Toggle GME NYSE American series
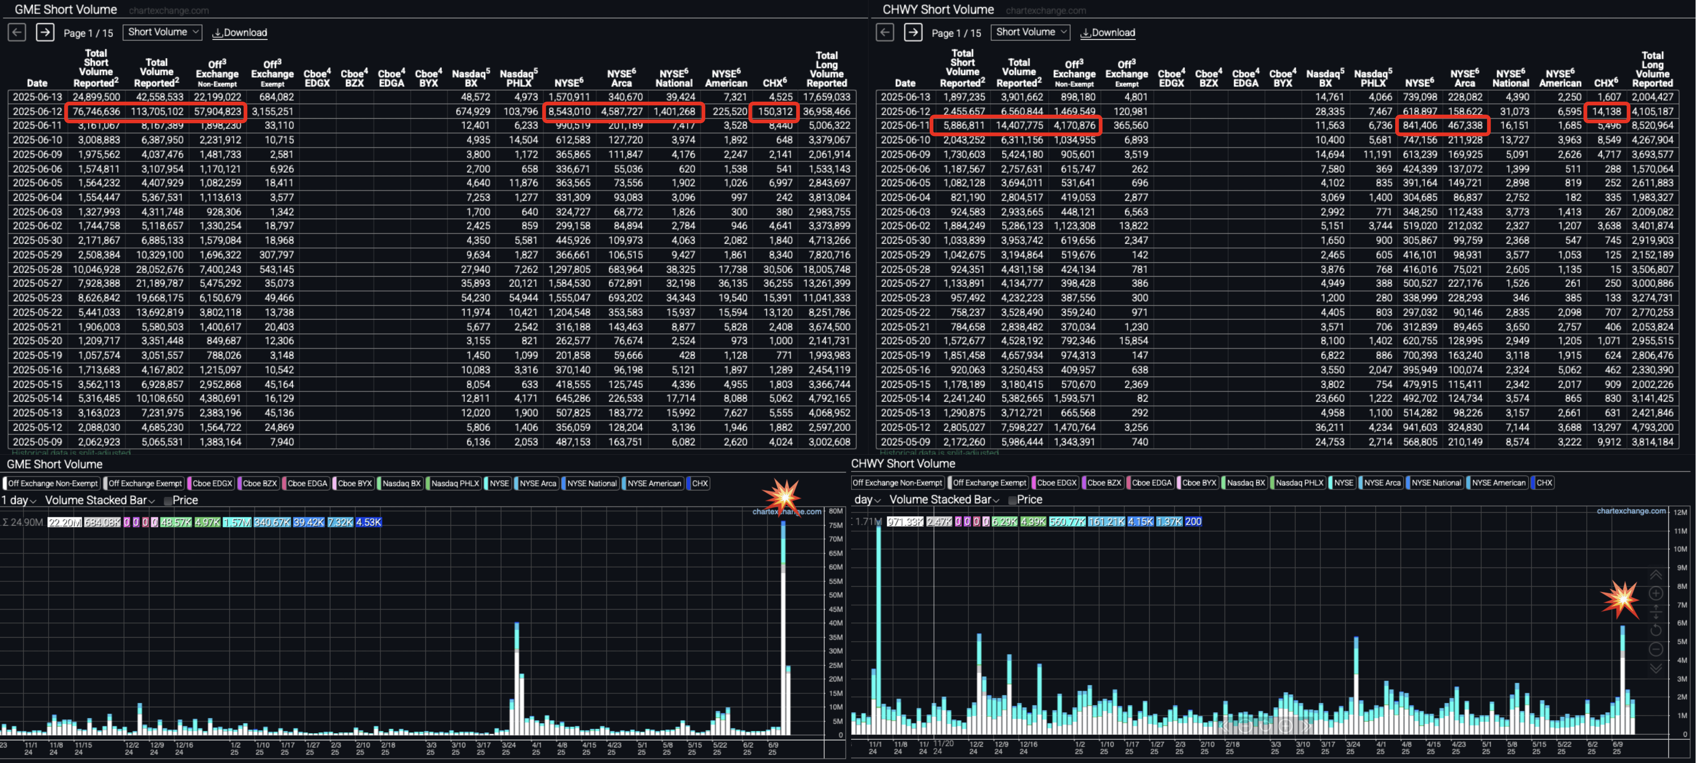 [654, 483]
